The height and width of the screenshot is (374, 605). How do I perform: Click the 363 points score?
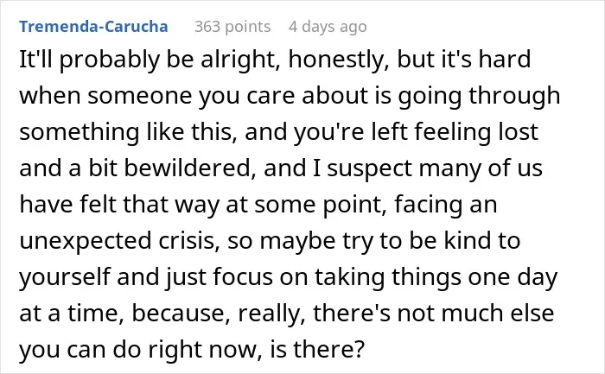(x=232, y=27)
